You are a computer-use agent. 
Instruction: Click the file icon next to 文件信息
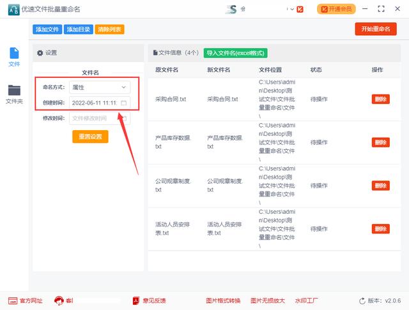pyautogui.click(x=155, y=53)
